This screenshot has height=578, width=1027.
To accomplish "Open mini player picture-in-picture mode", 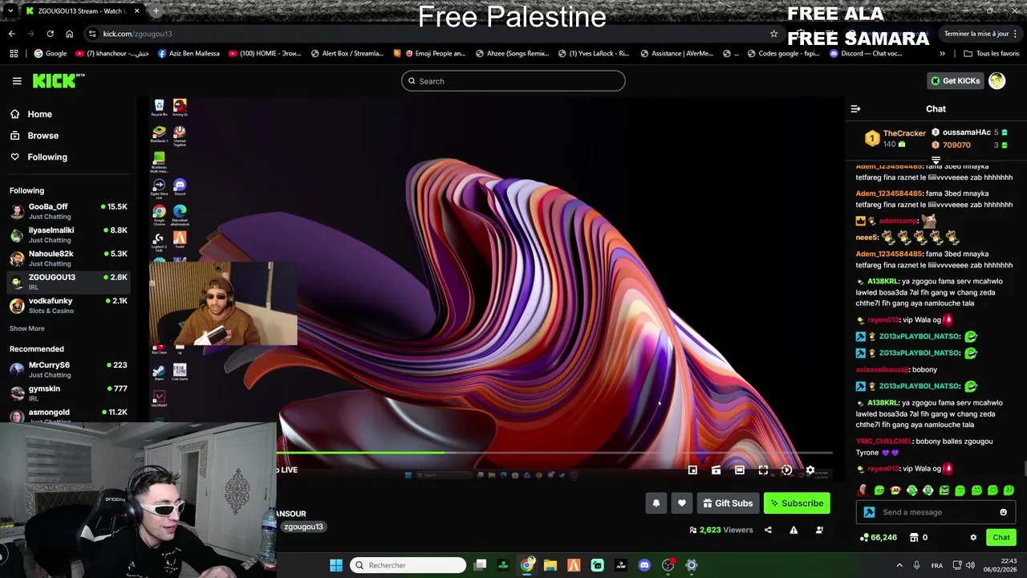I will [x=693, y=470].
